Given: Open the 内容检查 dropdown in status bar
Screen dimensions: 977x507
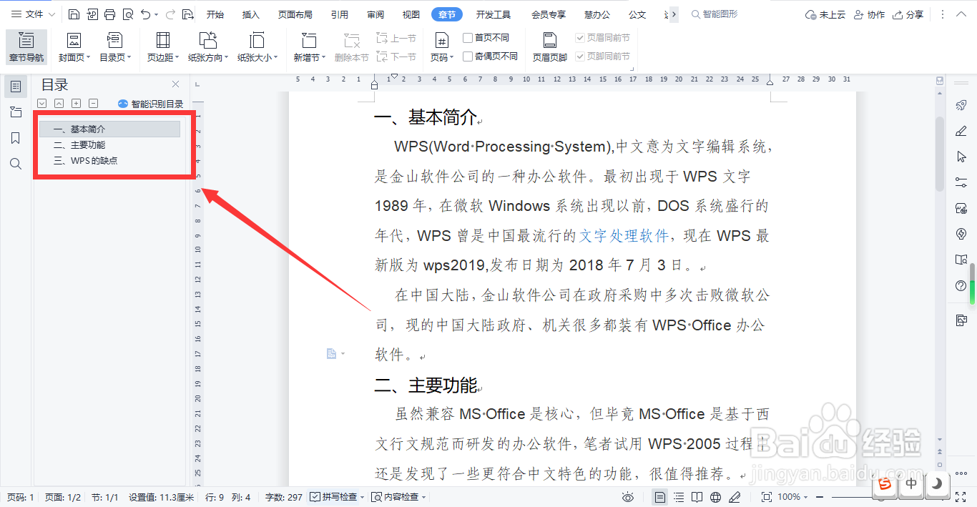Looking at the screenshot, I should 423,497.
